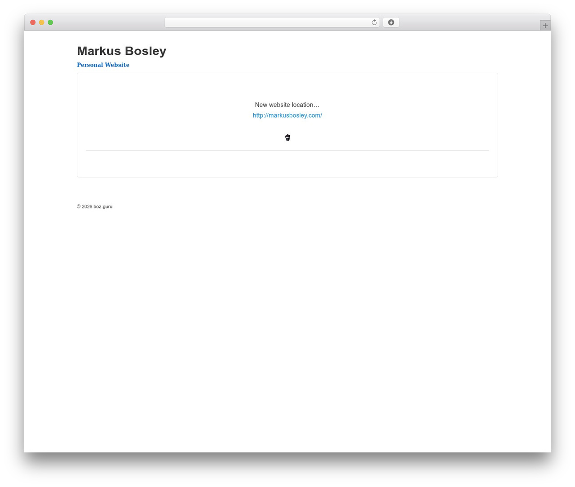This screenshot has width=575, height=487.
Task: Close the window with red button
Action: pyautogui.click(x=33, y=22)
